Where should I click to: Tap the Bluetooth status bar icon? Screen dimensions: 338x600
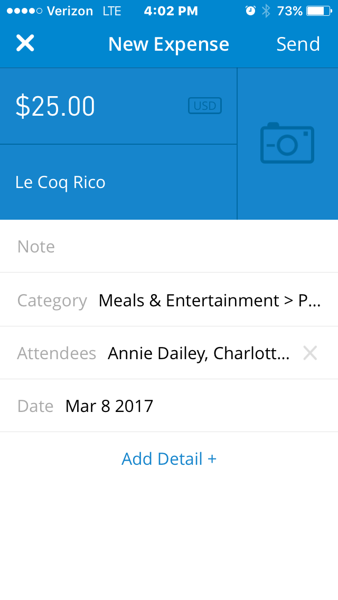click(x=266, y=11)
